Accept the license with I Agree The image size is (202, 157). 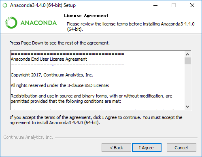(147, 148)
